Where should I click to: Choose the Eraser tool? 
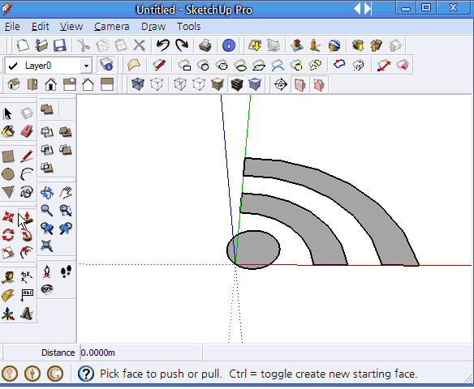pyautogui.click(x=27, y=131)
